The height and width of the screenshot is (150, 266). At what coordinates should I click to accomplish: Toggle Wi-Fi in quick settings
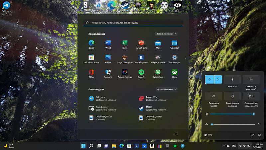pyautogui.click(x=209, y=79)
